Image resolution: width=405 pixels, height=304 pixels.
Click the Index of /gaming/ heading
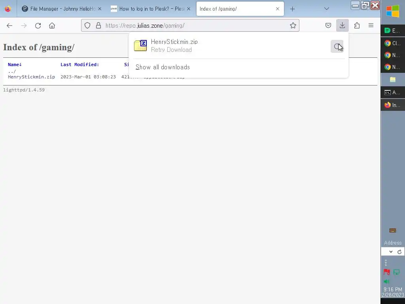[39, 47]
